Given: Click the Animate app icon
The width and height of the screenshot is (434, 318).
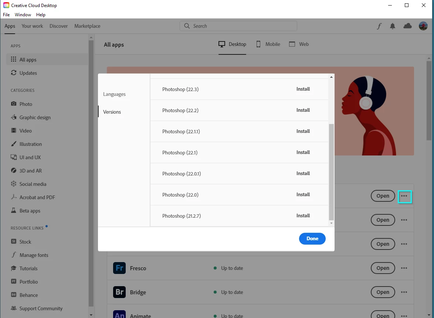Looking at the screenshot, I should tap(119, 314).
